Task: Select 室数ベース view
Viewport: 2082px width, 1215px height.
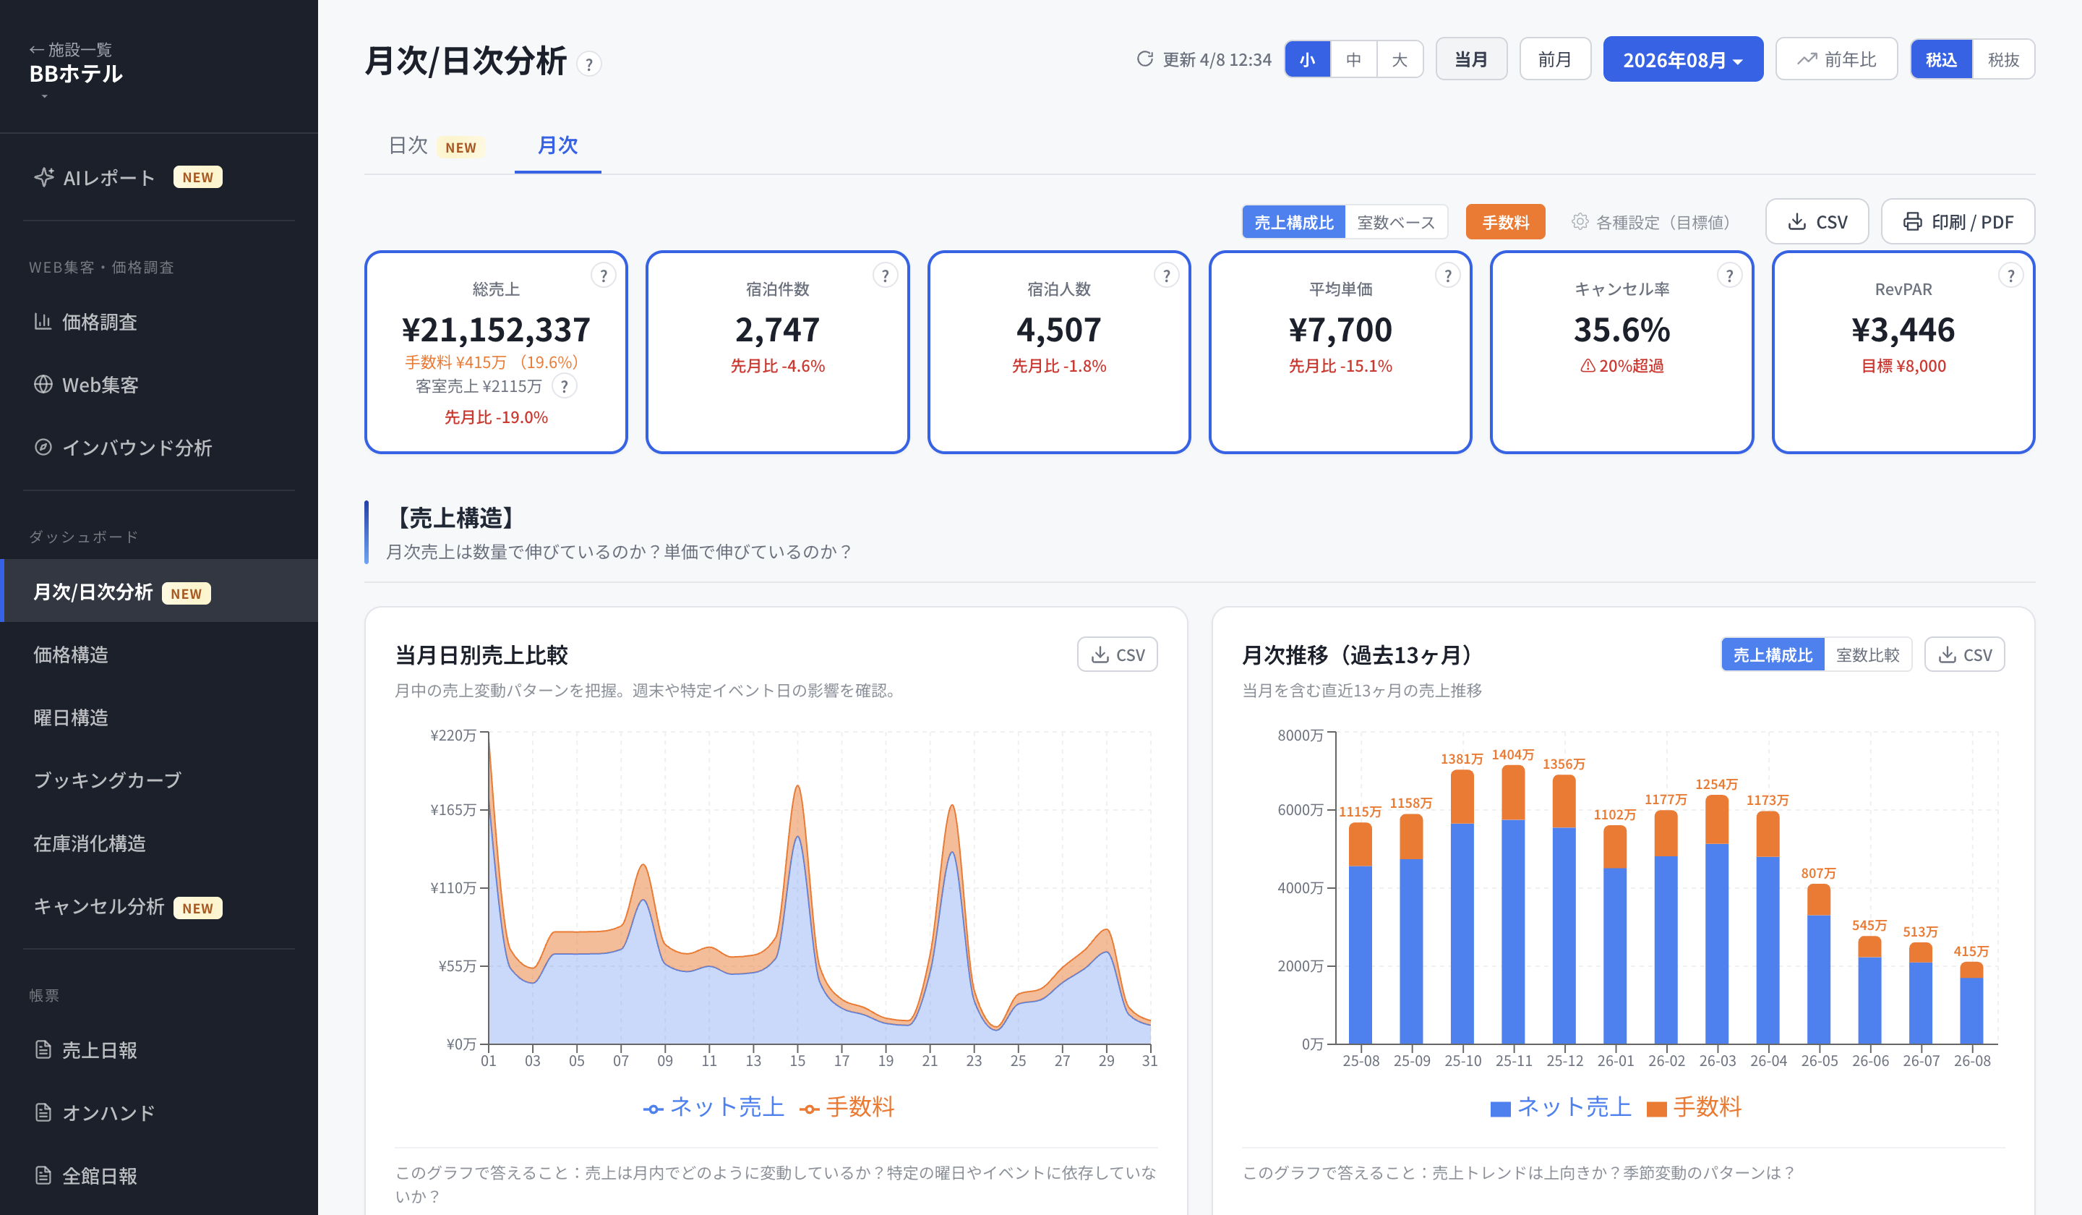Action: pyautogui.click(x=1396, y=221)
